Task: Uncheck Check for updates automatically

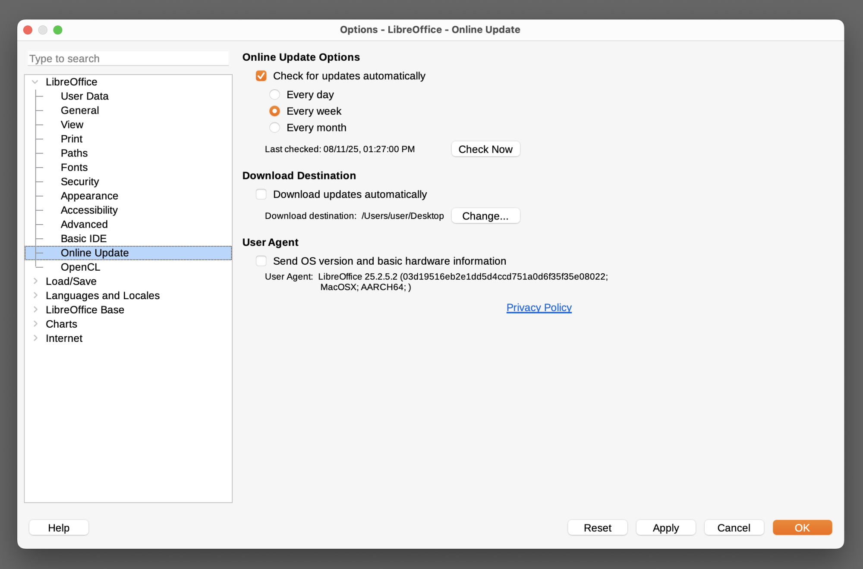Action: click(x=261, y=76)
